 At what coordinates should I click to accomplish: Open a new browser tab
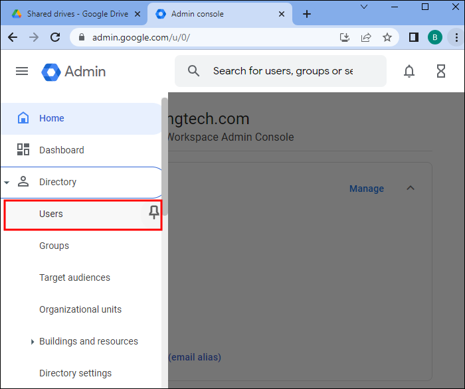[x=307, y=14]
